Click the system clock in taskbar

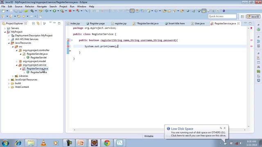(251, 143)
